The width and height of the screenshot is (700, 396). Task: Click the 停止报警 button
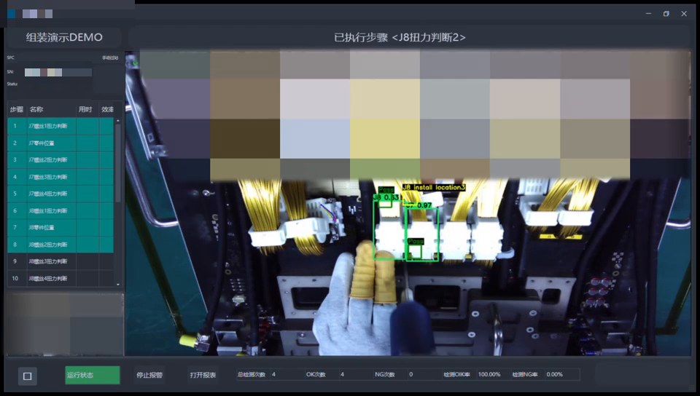[149, 375]
